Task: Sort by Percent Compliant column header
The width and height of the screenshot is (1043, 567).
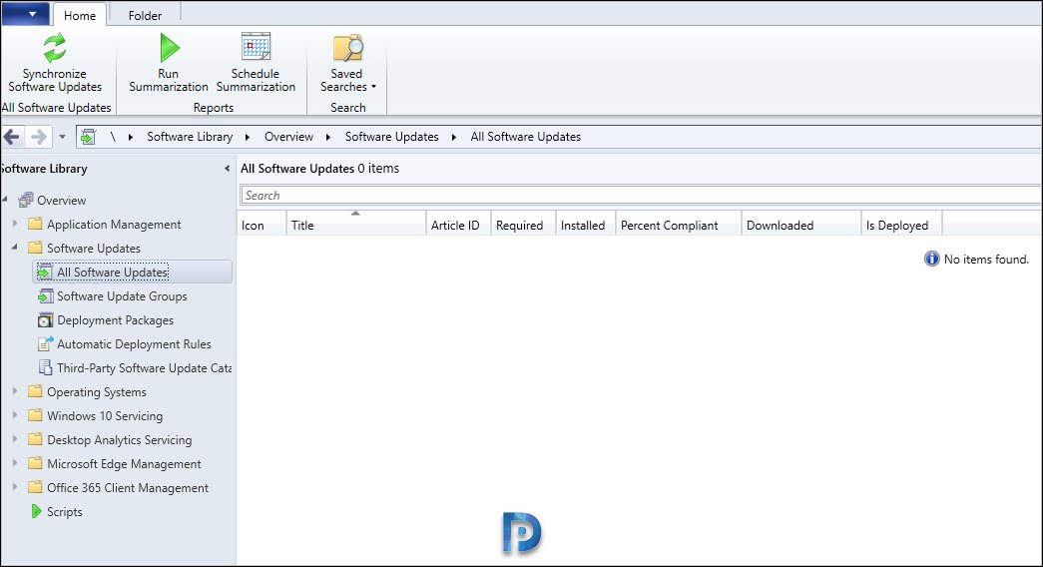Action: pyautogui.click(x=679, y=225)
